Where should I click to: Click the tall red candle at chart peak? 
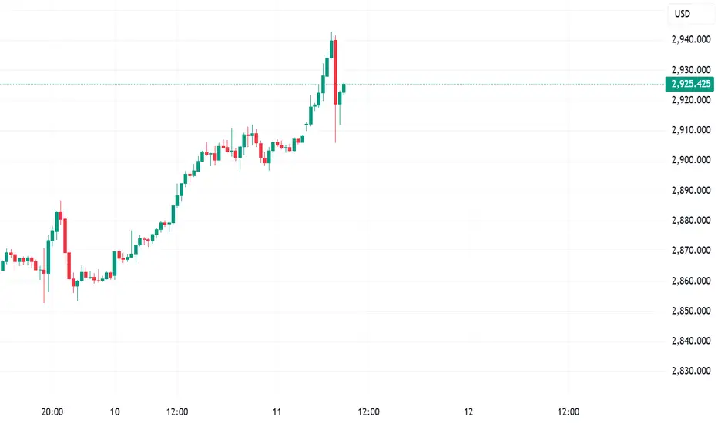(x=336, y=72)
